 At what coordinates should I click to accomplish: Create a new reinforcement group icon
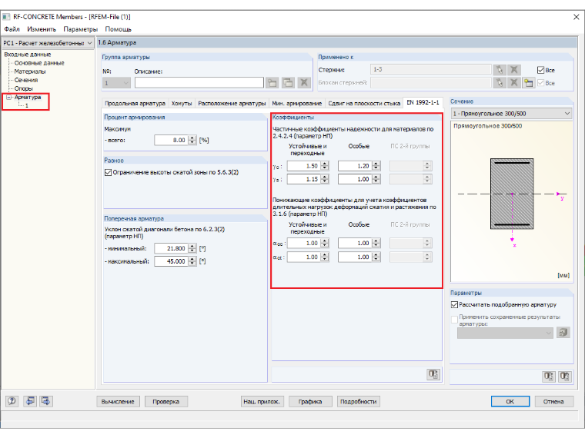coord(272,82)
